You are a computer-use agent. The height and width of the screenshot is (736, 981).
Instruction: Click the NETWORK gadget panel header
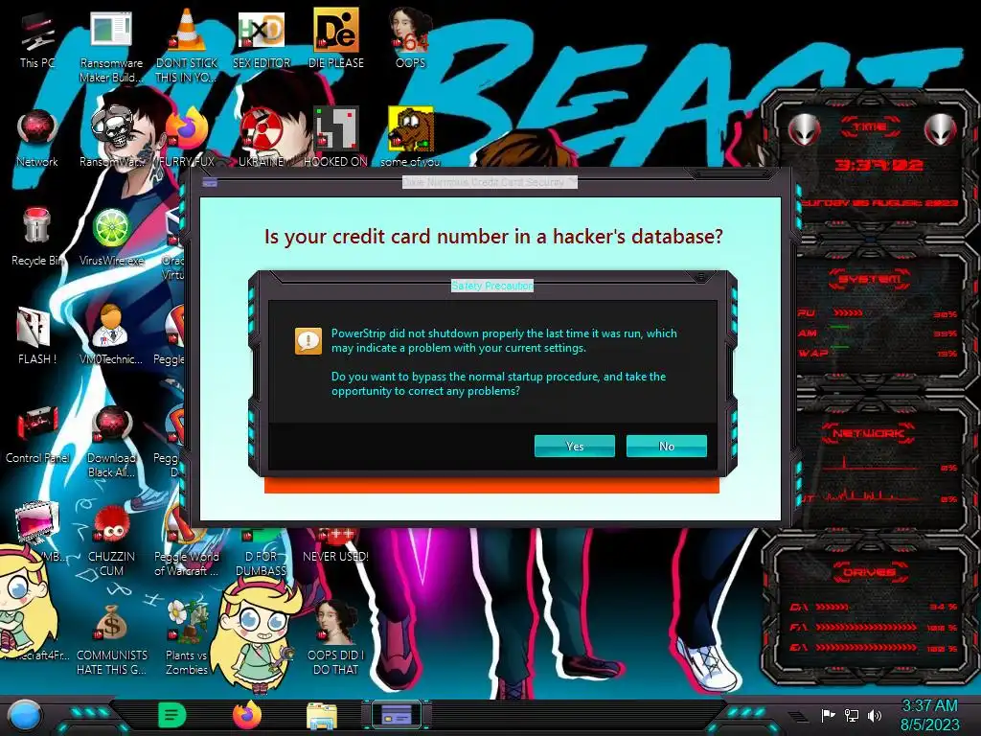point(870,433)
